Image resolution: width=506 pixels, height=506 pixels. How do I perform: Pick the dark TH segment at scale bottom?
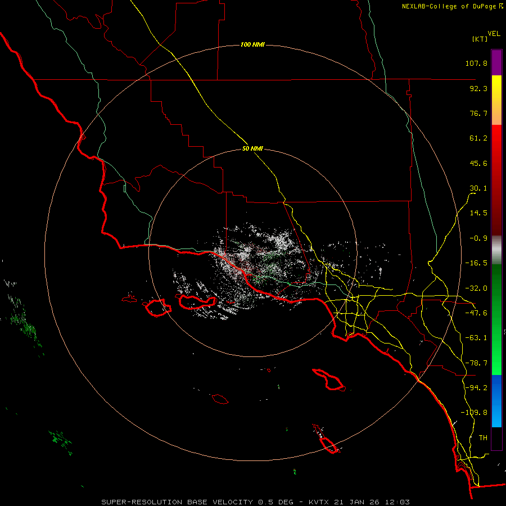pyautogui.click(x=496, y=438)
